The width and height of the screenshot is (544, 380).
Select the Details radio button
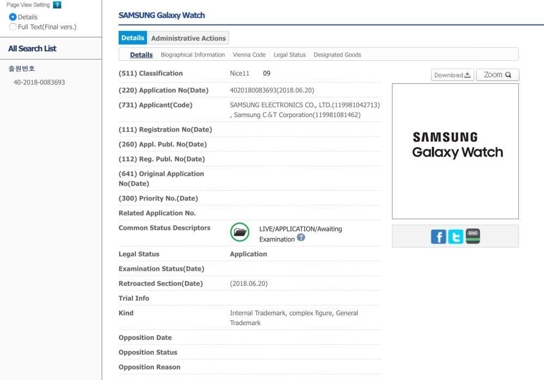point(13,17)
